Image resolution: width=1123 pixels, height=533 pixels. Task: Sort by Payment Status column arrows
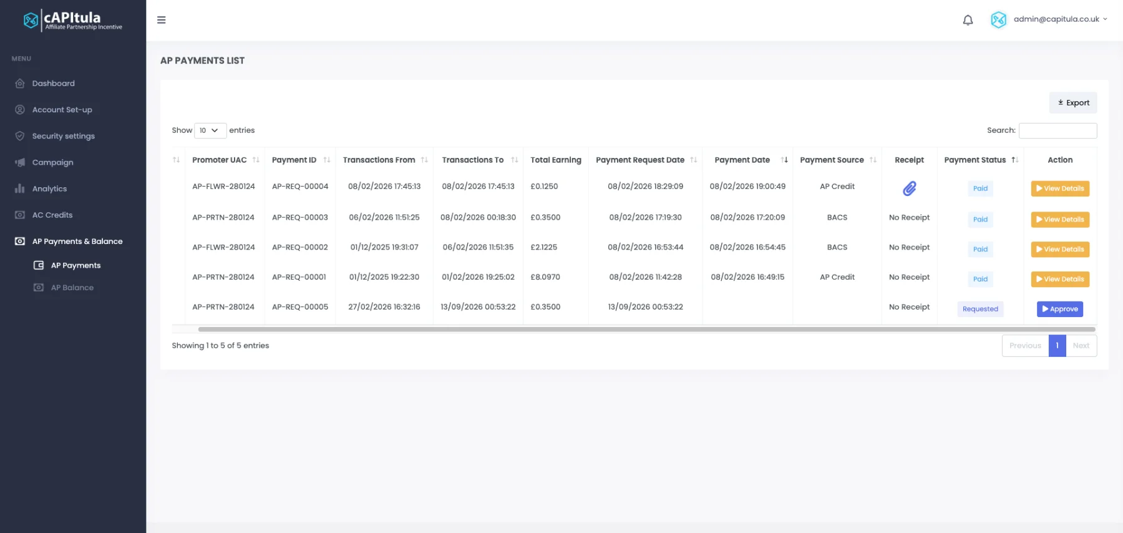(1015, 160)
